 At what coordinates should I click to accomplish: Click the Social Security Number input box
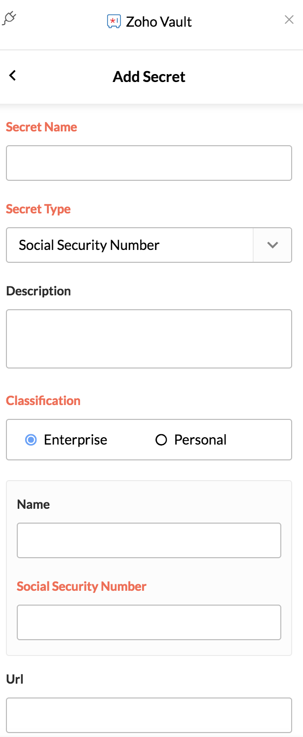(149, 622)
